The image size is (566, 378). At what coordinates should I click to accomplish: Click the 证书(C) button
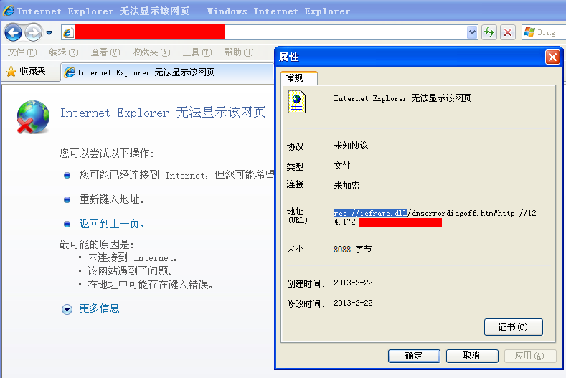click(514, 327)
